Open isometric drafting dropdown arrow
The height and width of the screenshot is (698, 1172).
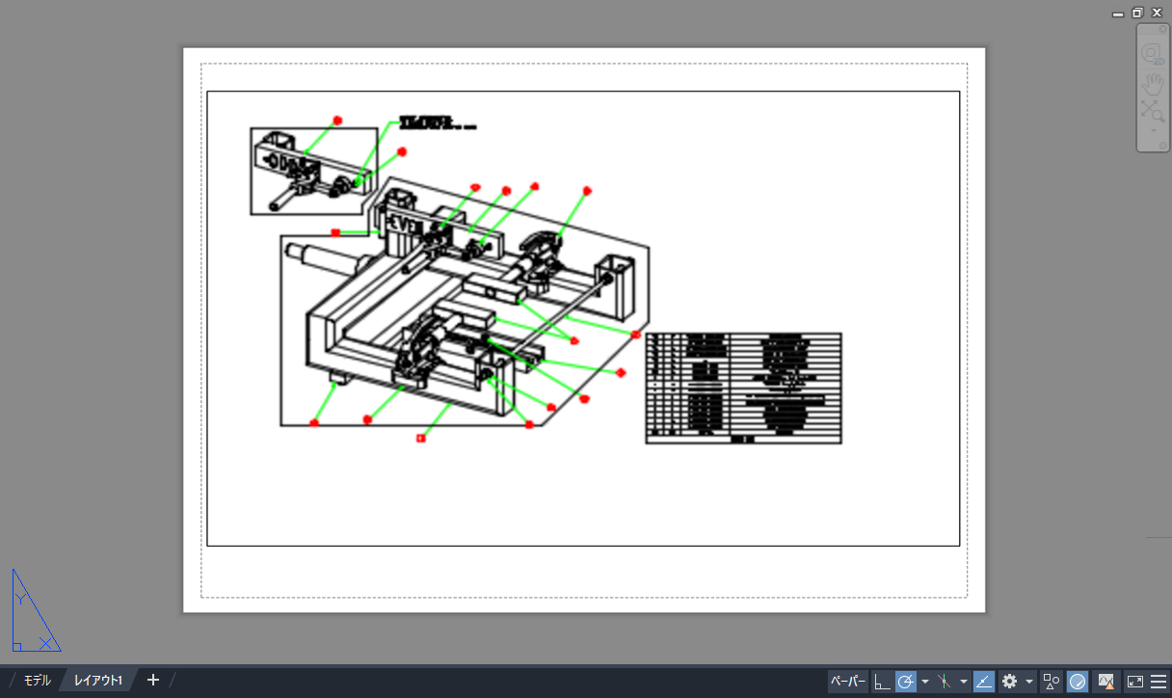[x=964, y=682]
